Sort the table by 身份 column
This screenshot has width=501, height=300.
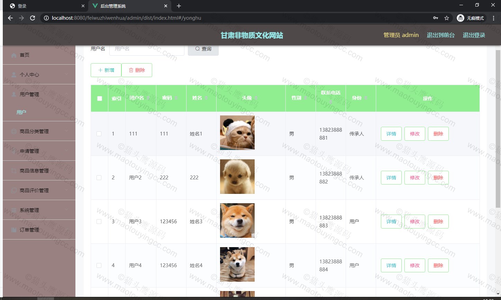[366, 98]
